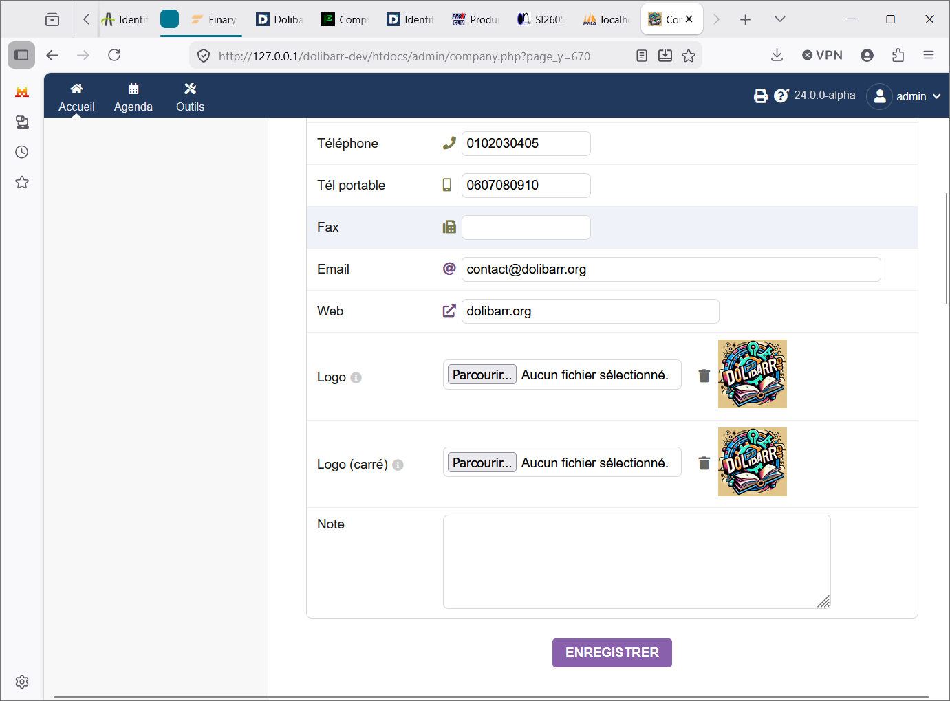Open browser hamburger menu
Screen dimensions: 950x701
coord(929,55)
